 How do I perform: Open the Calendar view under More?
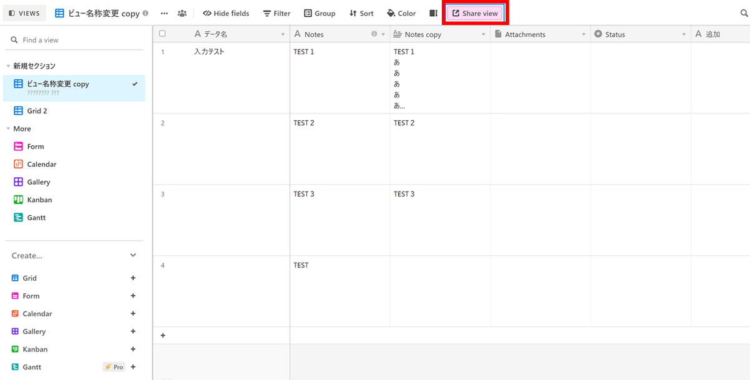pos(74,164)
